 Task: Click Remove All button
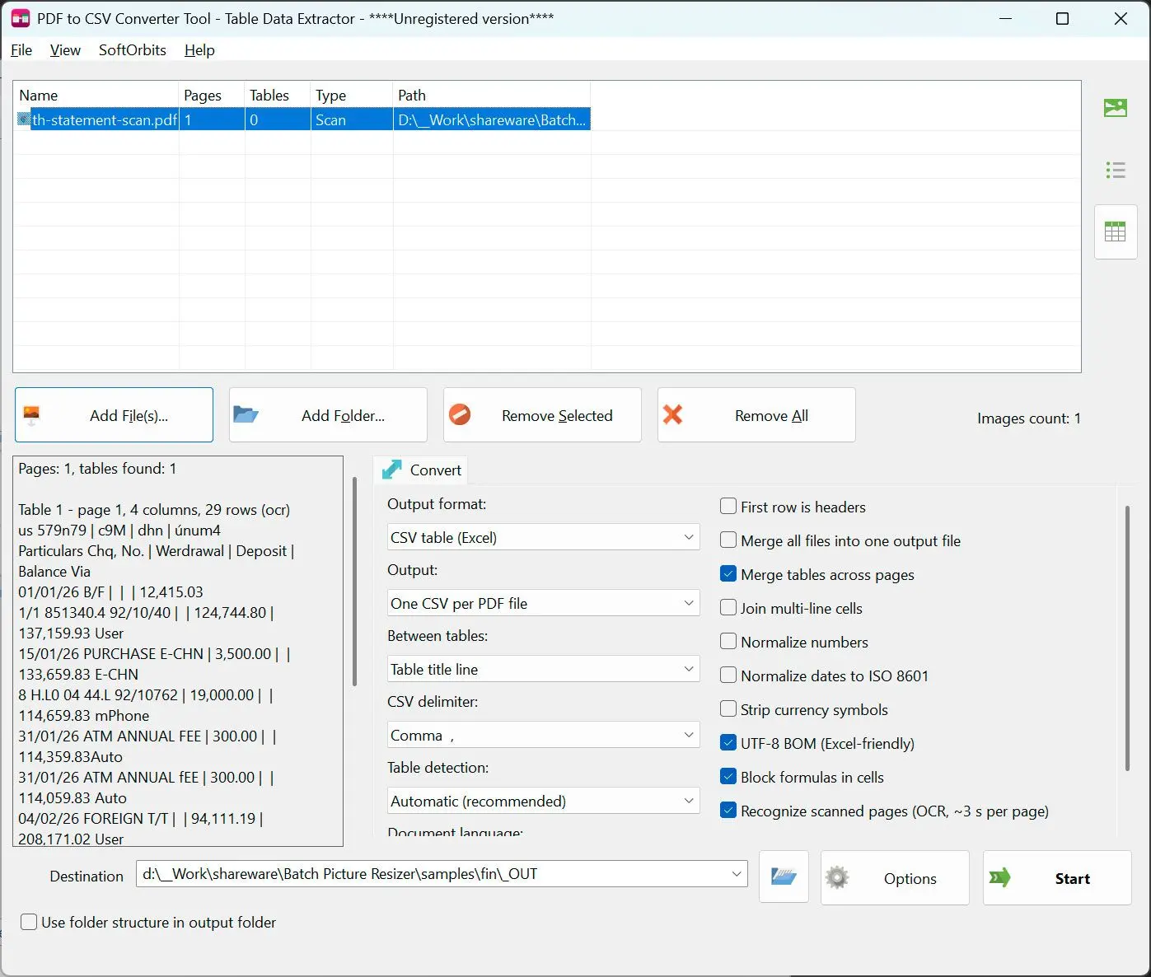pos(756,414)
